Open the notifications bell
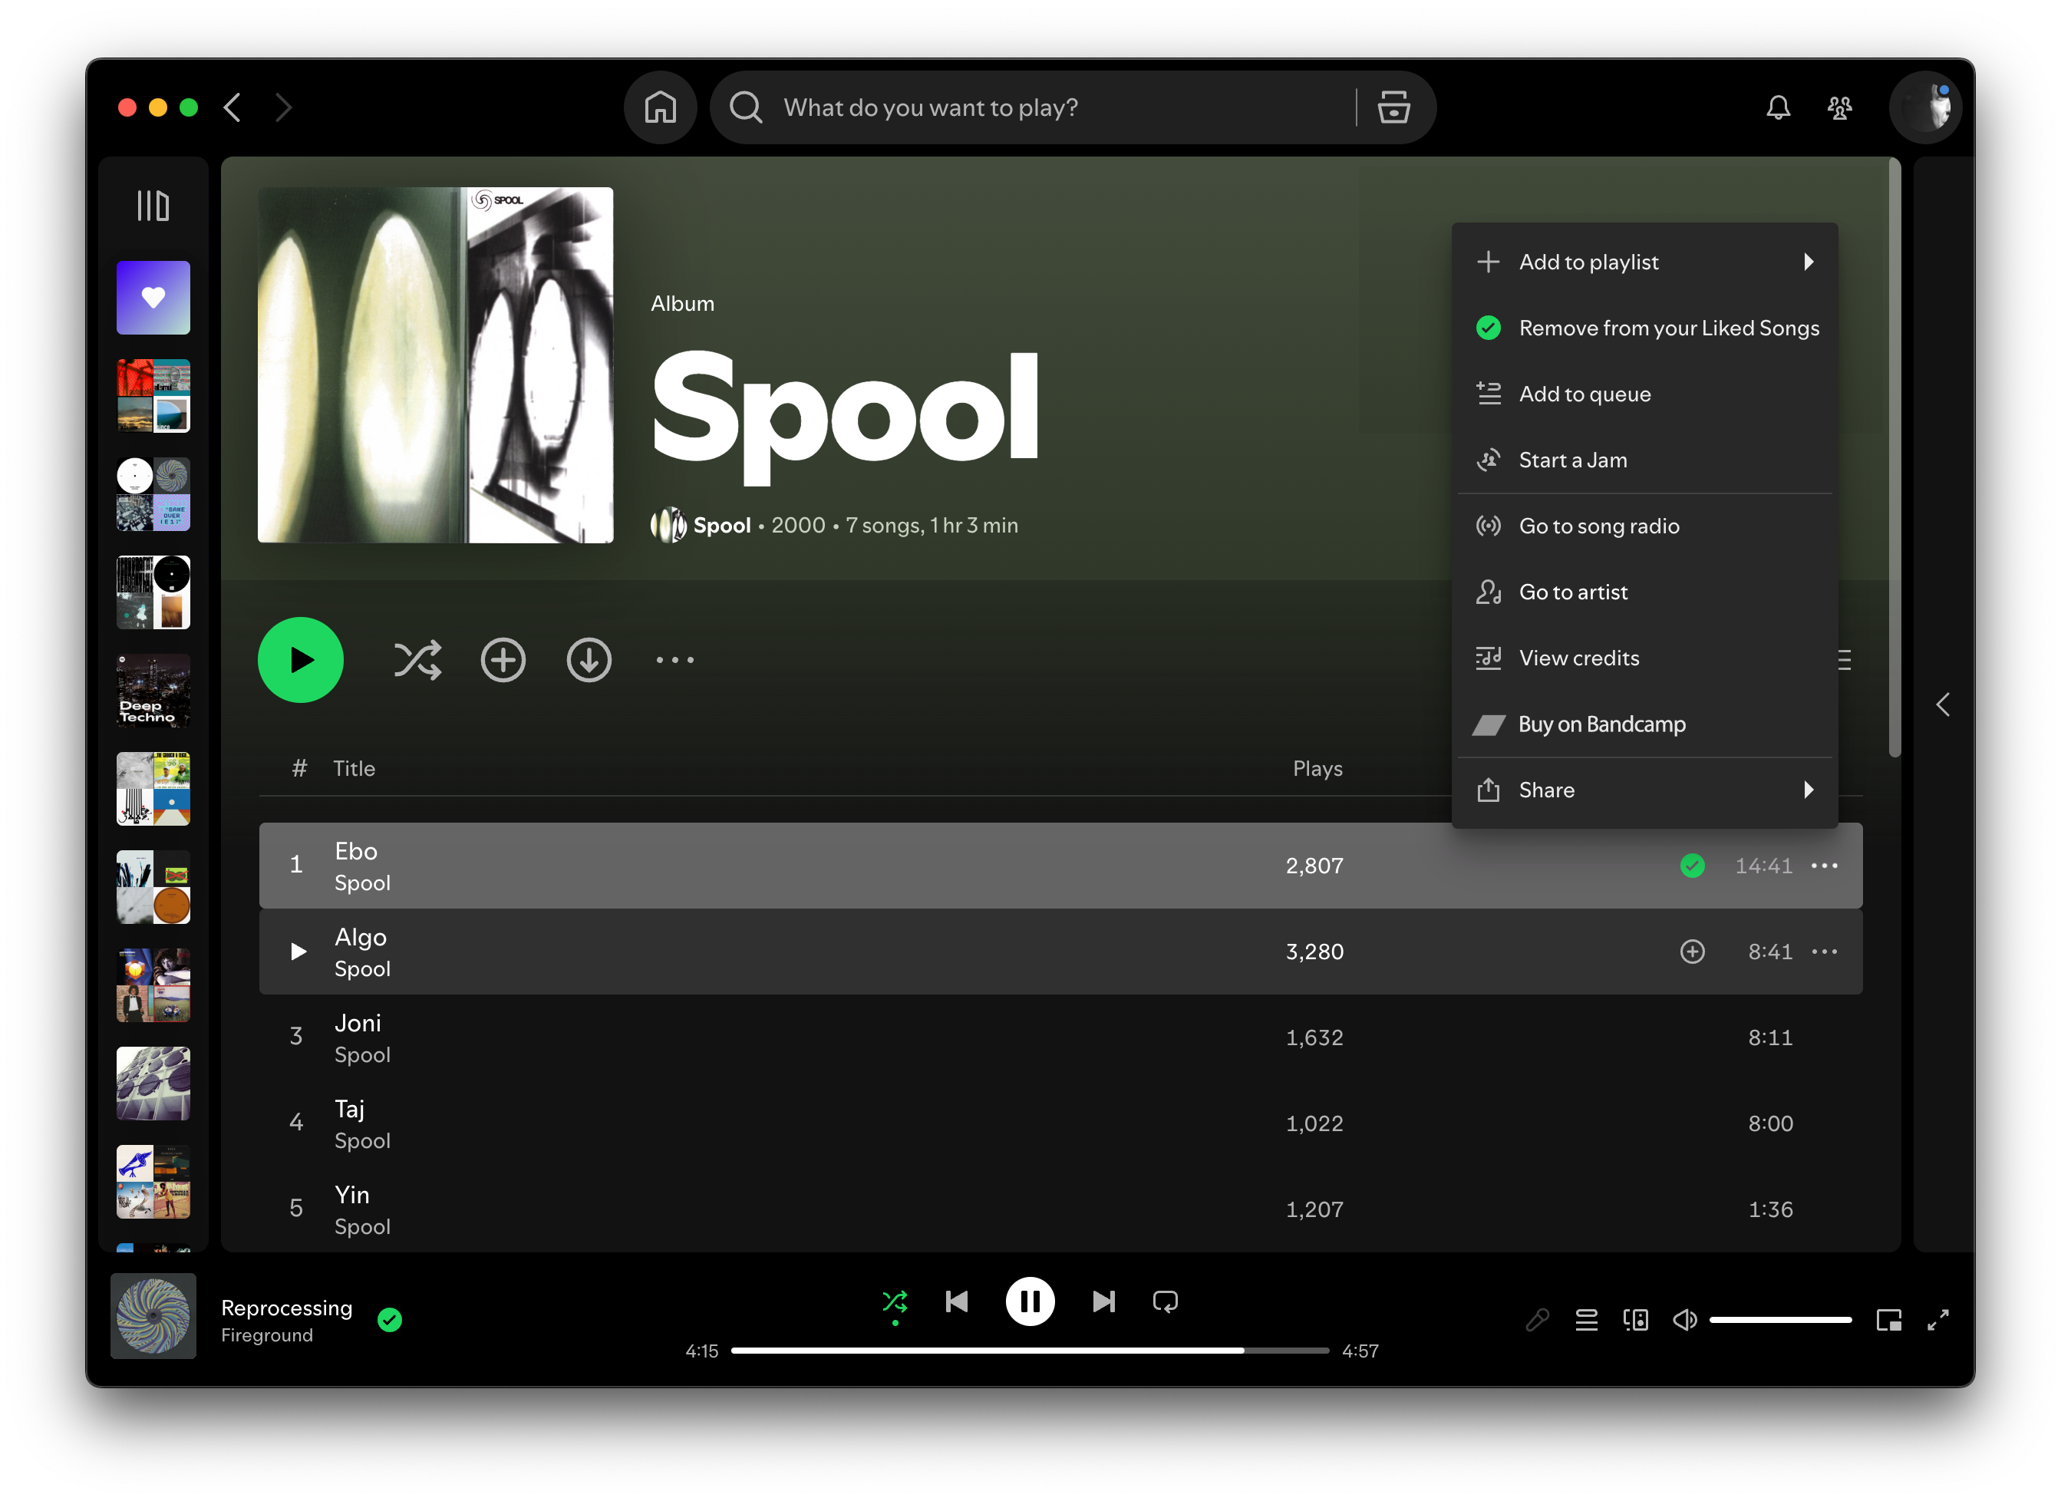 (1777, 107)
